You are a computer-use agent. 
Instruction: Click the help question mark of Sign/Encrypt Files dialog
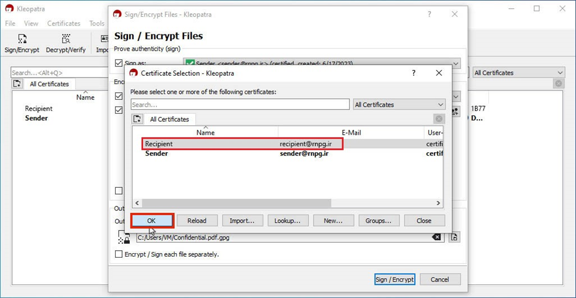429,15
